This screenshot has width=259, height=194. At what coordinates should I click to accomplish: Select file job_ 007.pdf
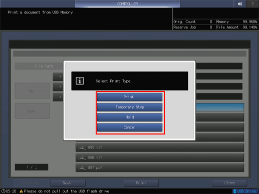pyautogui.click(x=160, y=168)
